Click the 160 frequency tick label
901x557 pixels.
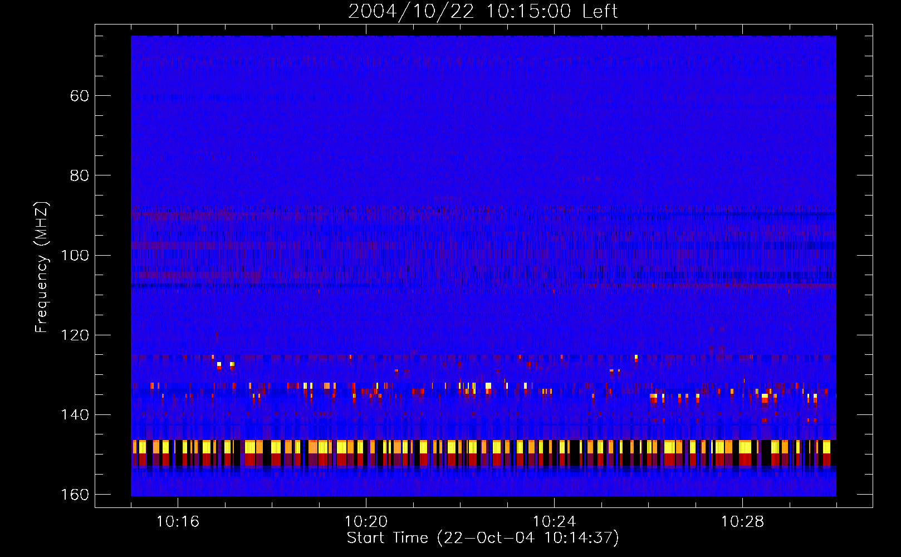(x=74, y=495)
